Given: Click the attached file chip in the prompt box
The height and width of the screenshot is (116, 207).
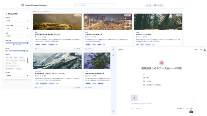Looking at the screenshot, I should coord(134,98).
